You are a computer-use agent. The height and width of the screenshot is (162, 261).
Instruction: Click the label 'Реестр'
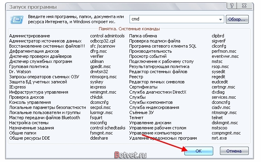pyautogui.click(x=136, y=77)
